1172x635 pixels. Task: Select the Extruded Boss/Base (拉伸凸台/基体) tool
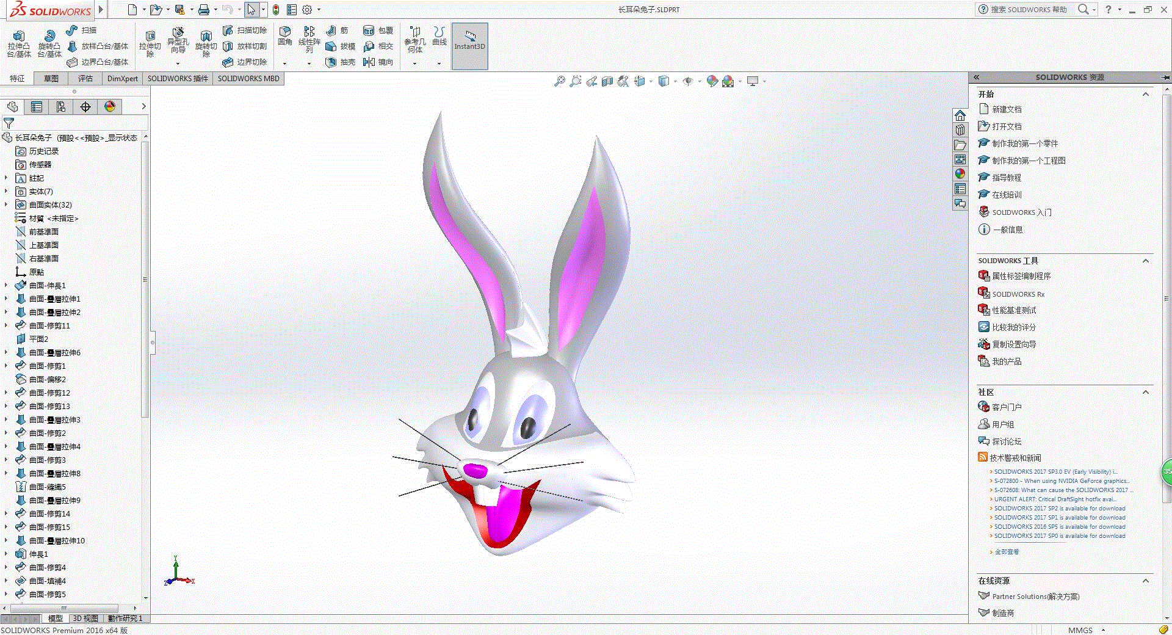(19, 43)
